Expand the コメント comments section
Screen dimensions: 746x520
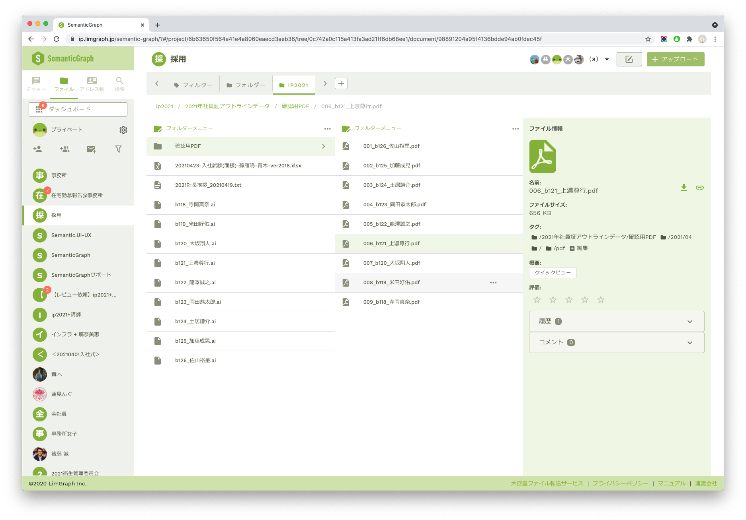coord(617,342)
